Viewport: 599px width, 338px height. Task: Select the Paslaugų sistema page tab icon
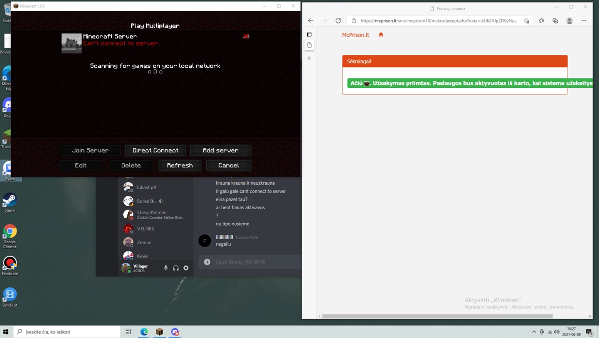click(309, 45)
